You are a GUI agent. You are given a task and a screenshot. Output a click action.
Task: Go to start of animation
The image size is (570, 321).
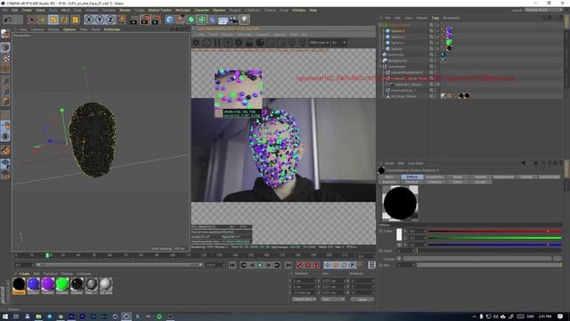pos(232,266)
